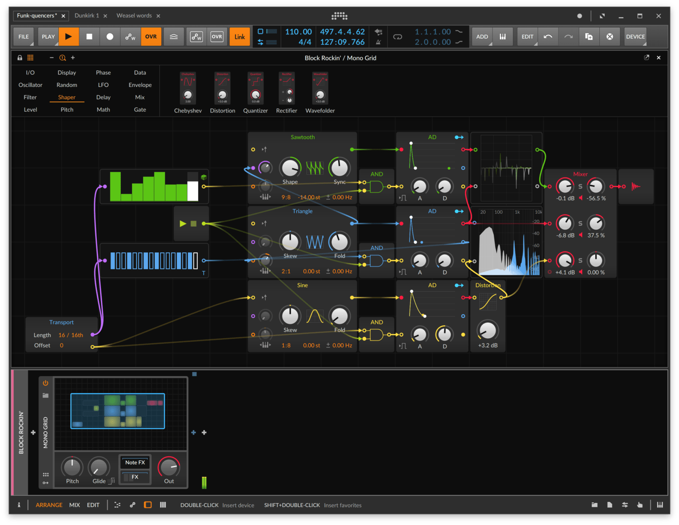
Task: Switch to the MIX view
Action: (75, 505)
